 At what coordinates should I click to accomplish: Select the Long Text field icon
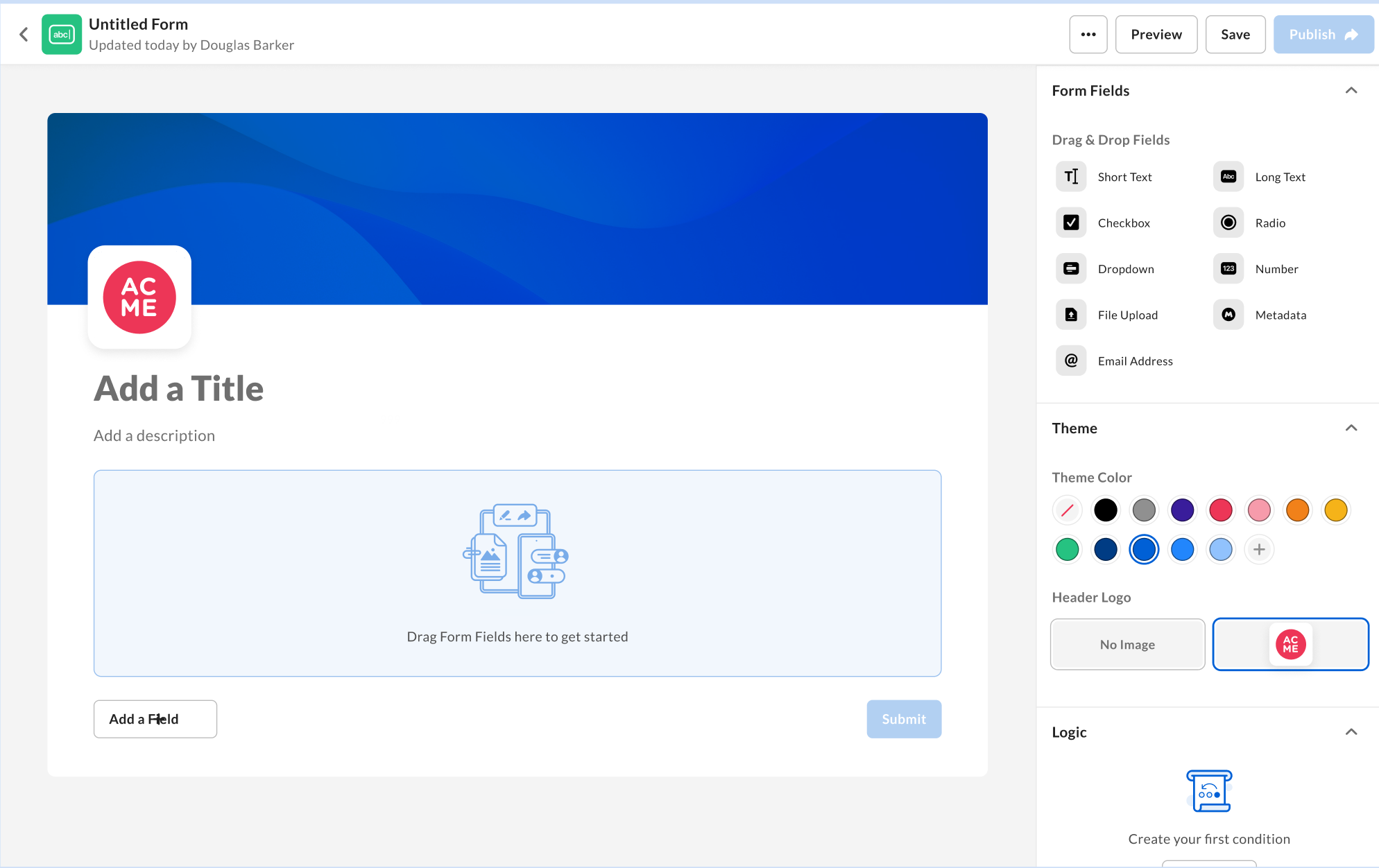pyautogui.click(x=1228, y=177)
